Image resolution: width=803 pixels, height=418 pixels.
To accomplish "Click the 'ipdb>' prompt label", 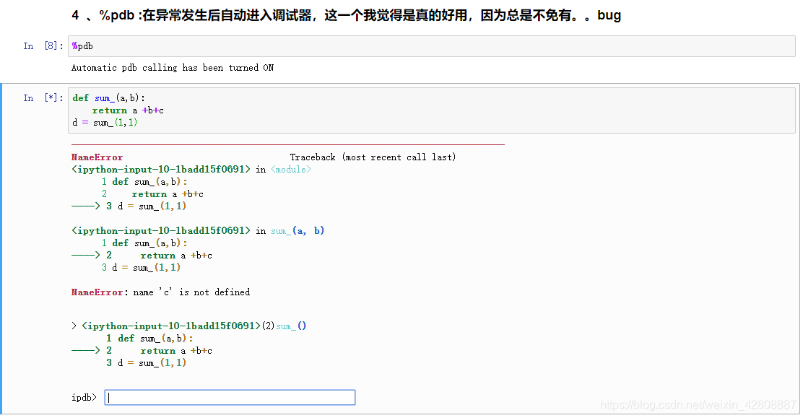I will 84,398.
